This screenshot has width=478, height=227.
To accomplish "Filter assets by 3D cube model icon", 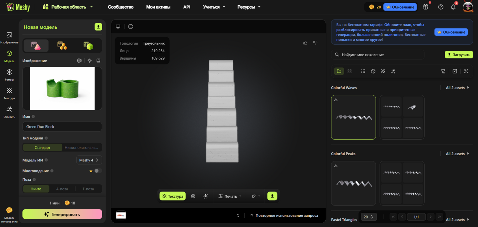I will click(373, 71).
